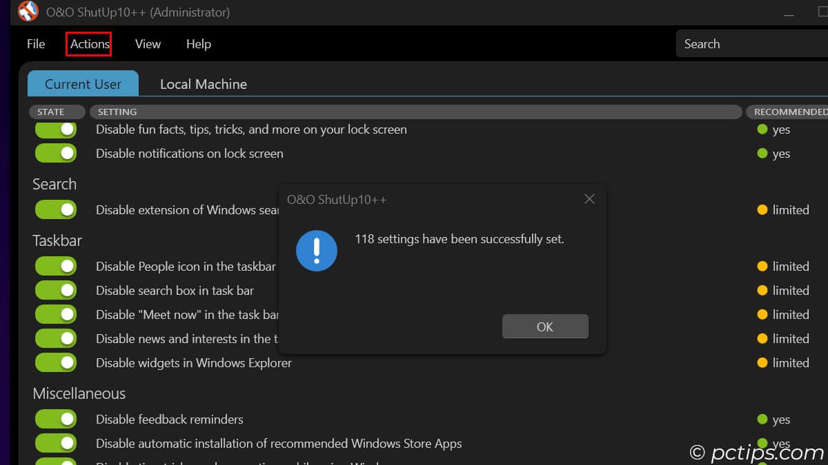This screenshot has width=828, height=465.
Task: Click the O&O ShutUp10++ app logo icon
Action: click(x=28, y=12)
